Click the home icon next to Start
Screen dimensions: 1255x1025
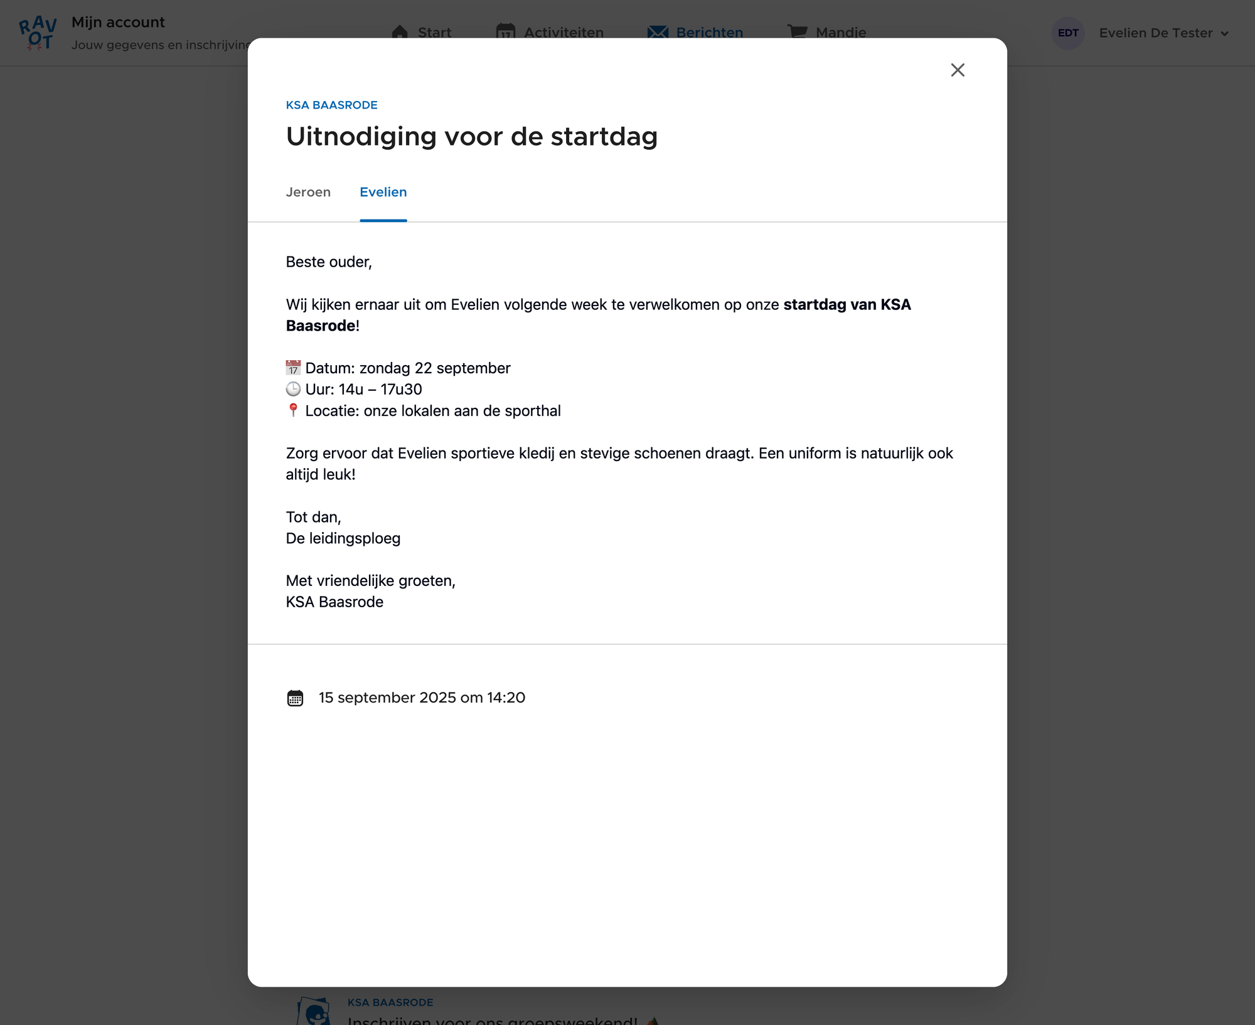[400, 32]
